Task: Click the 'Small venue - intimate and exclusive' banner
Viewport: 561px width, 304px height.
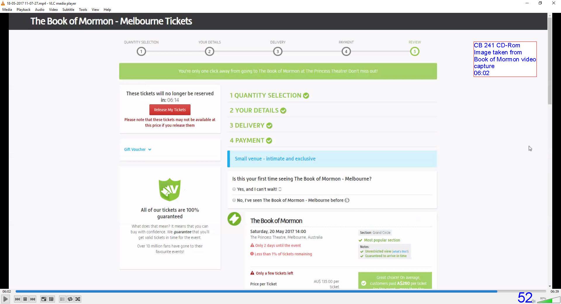Action: coord(332,159)
